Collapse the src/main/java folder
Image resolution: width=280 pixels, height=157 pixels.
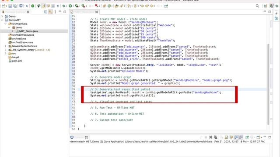point(6,24)
